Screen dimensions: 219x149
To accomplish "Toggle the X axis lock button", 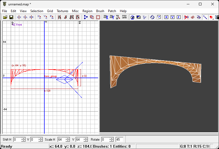I will tap(166, 17).
